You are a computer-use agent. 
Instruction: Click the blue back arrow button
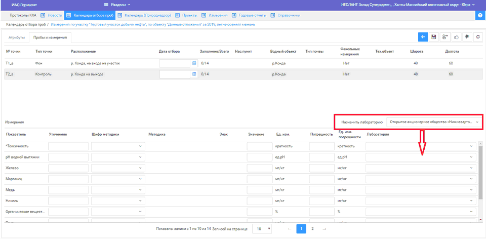click(423, 37)
